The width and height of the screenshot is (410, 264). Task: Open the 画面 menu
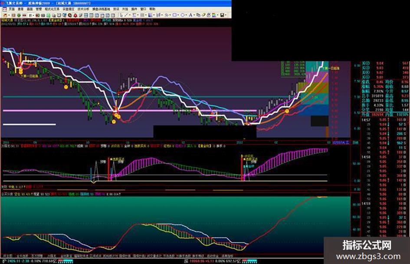30,9
